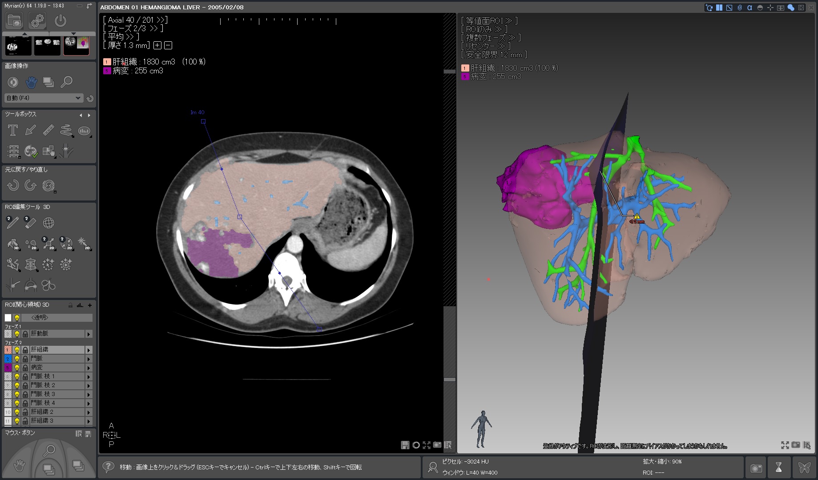Hide the 肝動脈 ROI using its bulb
818x480 pixels.
17,334
